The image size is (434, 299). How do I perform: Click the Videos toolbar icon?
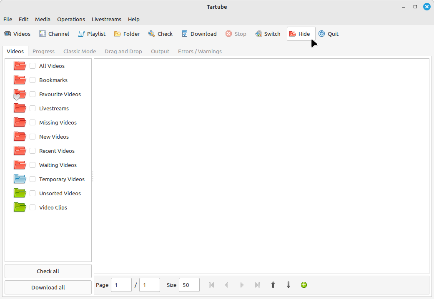point(8,34)
